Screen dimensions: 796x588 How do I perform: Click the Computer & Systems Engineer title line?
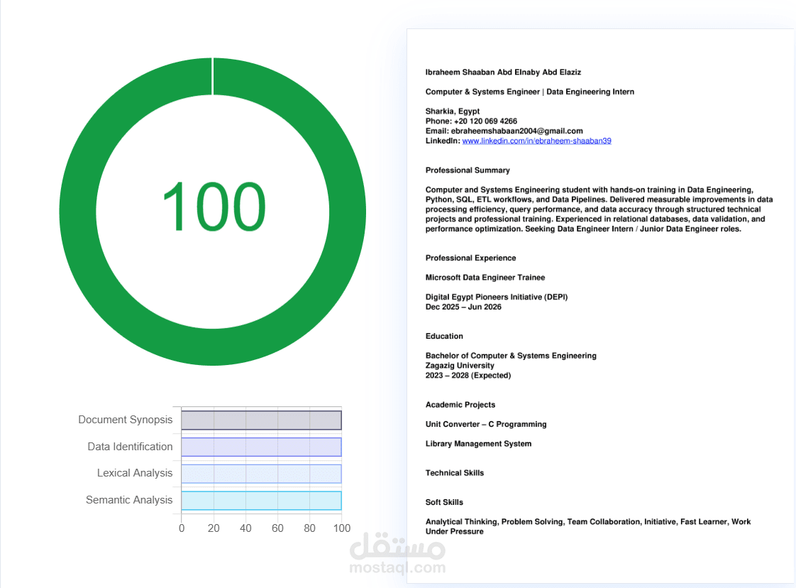click(529, 92)
